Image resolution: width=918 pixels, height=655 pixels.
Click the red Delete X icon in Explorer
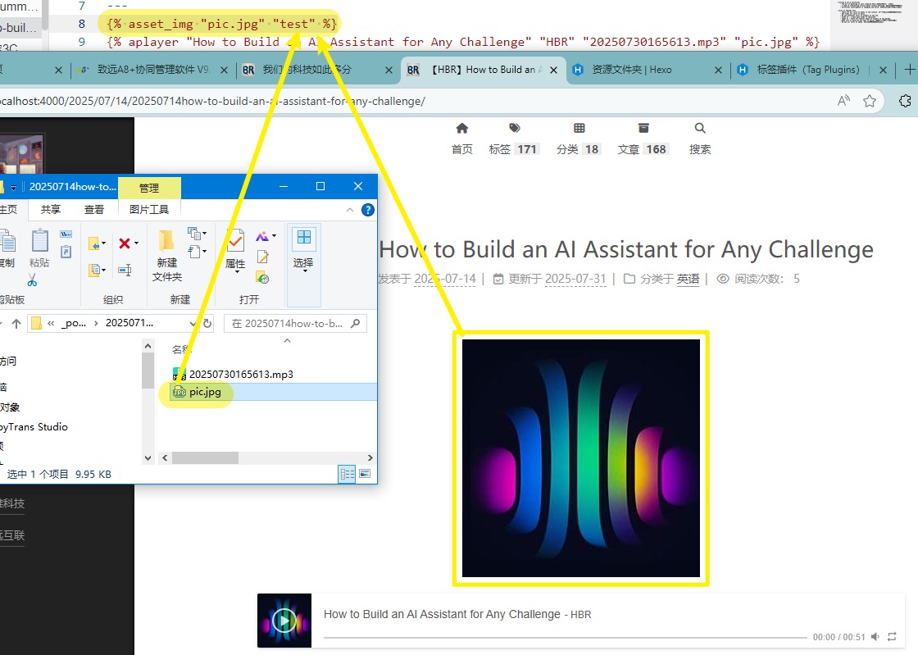[x=125, y=243]
